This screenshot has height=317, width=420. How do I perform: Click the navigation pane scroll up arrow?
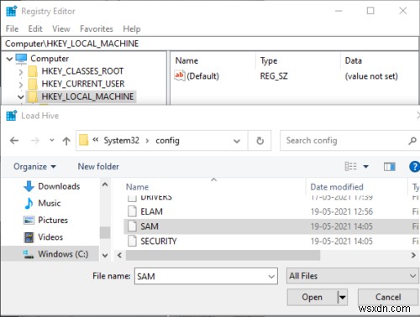tap(105, 184)
